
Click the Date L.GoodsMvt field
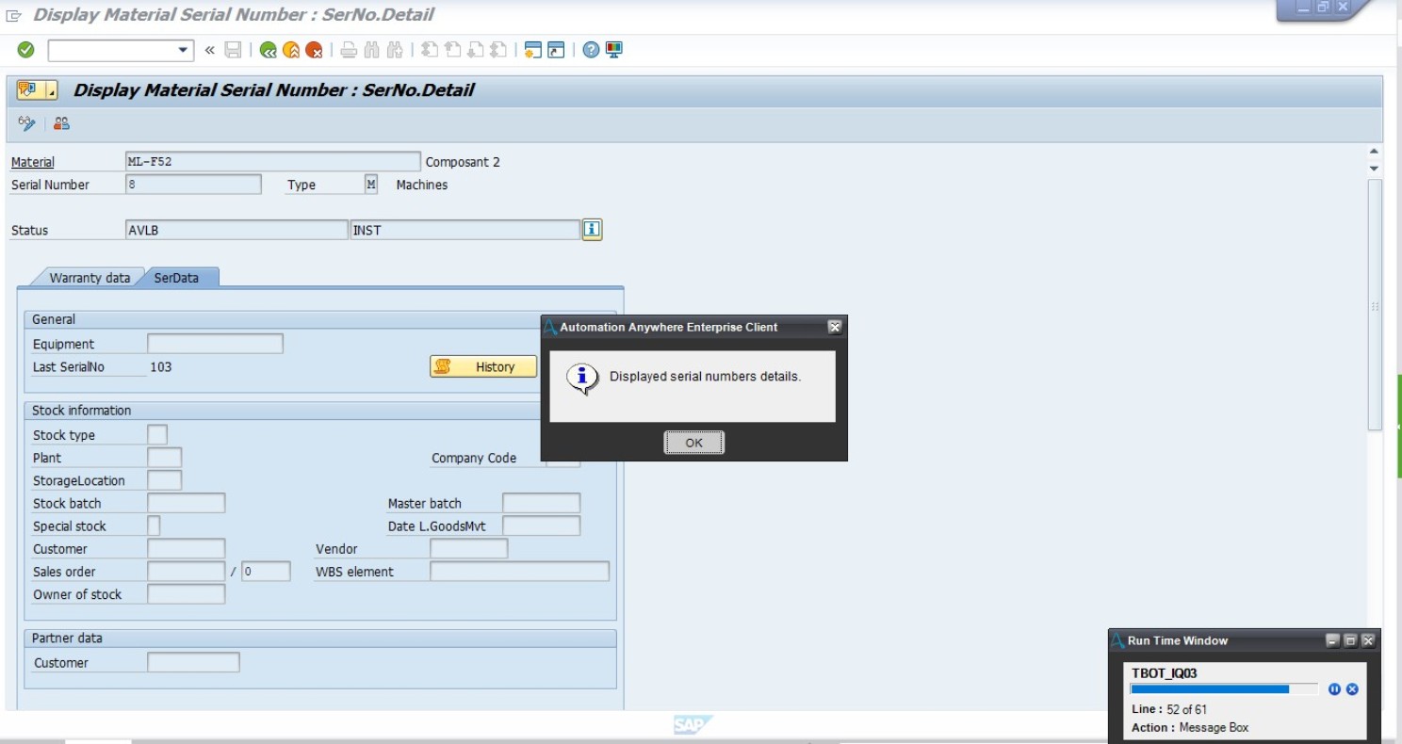541,526
